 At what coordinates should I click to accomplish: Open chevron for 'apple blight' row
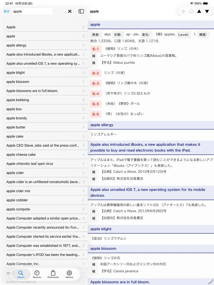pos(83,72)
